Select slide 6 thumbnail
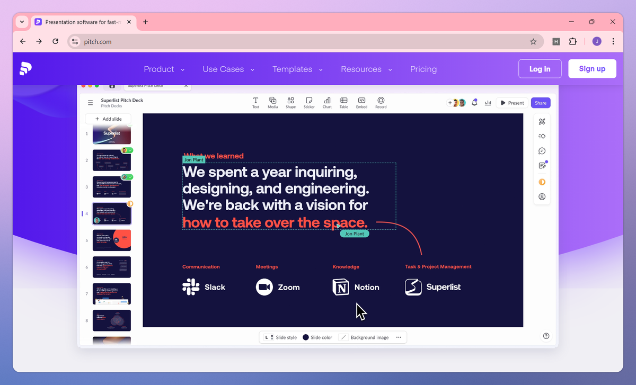Image resolution: width=636 pixels, height=385 pixels. pyautogui.click(x=112, y=267)
